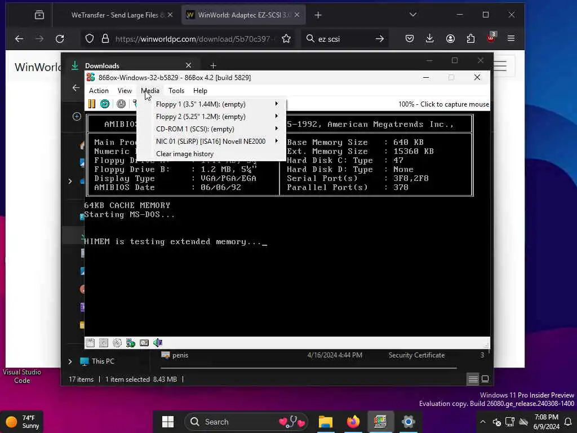This screenshot has width=577, height=433.
Task: Click the uBlock Origin extension icon
Action: 491,38
